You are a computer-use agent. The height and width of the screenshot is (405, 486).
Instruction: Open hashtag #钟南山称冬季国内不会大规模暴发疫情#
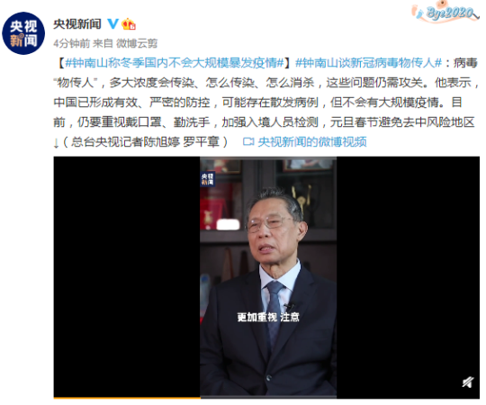pos(175,63)
